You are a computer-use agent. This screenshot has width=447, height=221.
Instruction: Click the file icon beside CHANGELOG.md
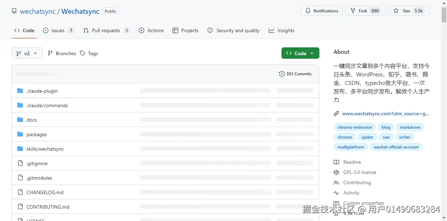(20, 192)
